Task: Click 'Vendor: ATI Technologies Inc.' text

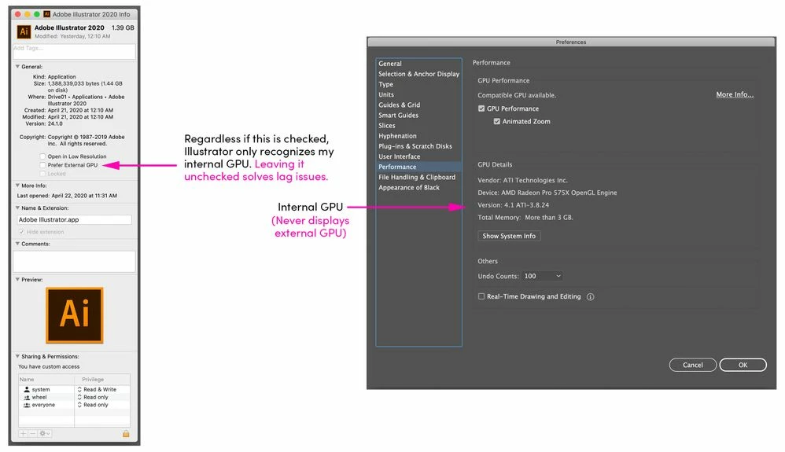Action: tap(522, 180)
